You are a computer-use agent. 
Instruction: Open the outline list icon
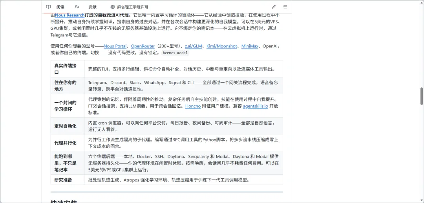[285, 7]
